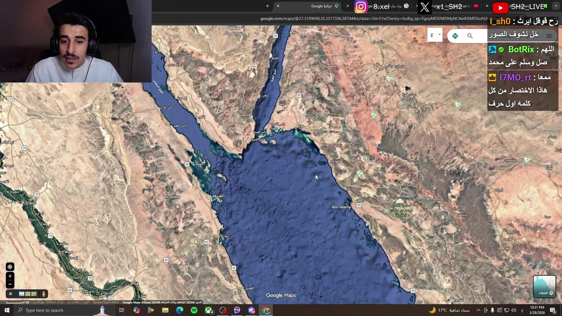
Task: Click the Abu Salama map label
Action: point(341,207)
